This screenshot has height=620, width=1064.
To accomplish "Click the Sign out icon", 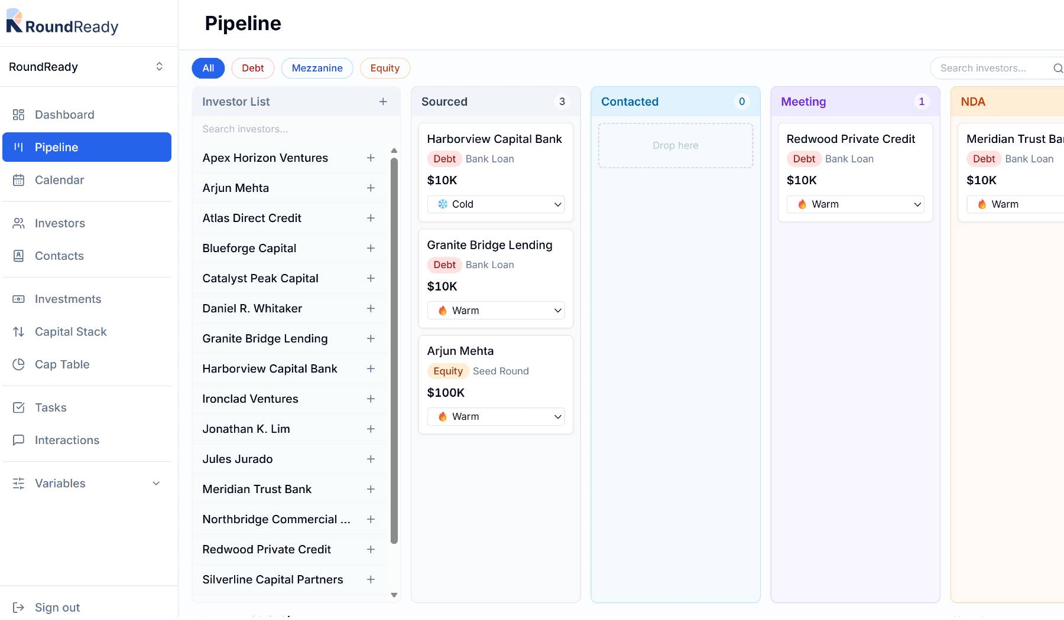I will pyautogui.click(x=19, y=607).
